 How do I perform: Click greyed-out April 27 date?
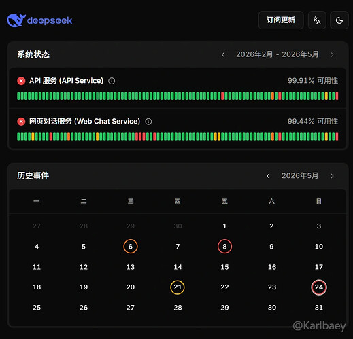37,226
